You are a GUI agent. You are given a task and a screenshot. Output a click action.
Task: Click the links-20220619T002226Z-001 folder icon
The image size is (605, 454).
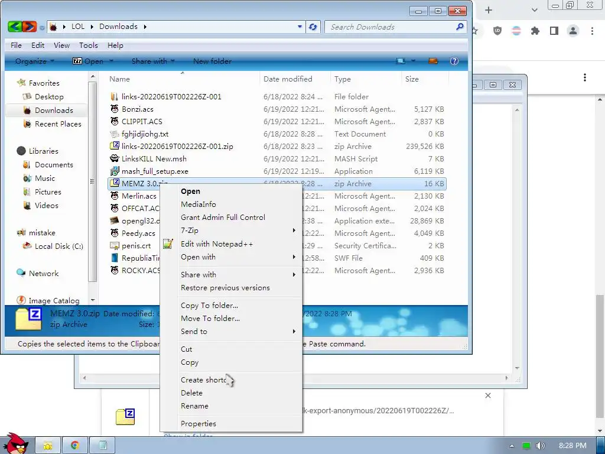115,96
